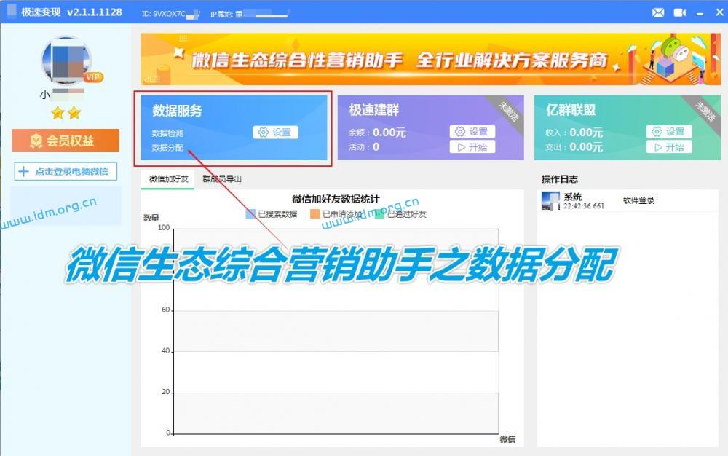
Task: Click the app logo in title bar
Action: click(x=11, y=11)
